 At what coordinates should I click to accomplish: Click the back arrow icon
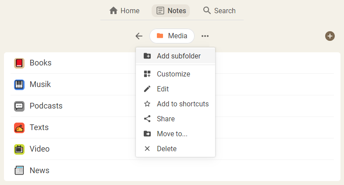pyautogui.click(x=139, y=36)
